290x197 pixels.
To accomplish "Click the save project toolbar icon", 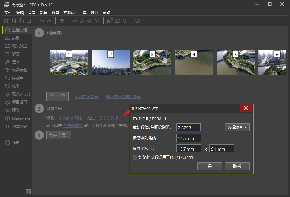I will tap(29, 21).
